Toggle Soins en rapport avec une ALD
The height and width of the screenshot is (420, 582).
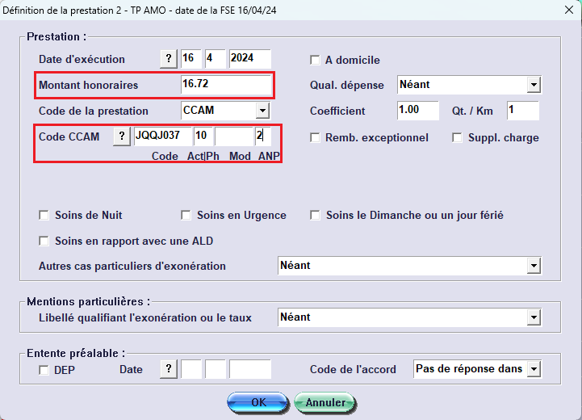pyautogui.click(x=44, y=241)
